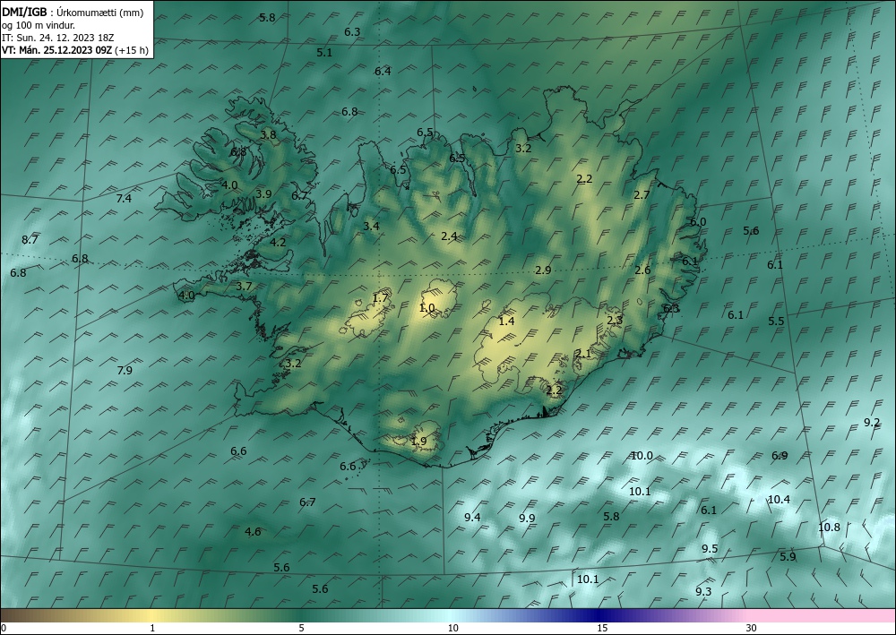The image size is (896, 635).
Task: Select the 7.9 value off the west coast
Action: point(125,370)
